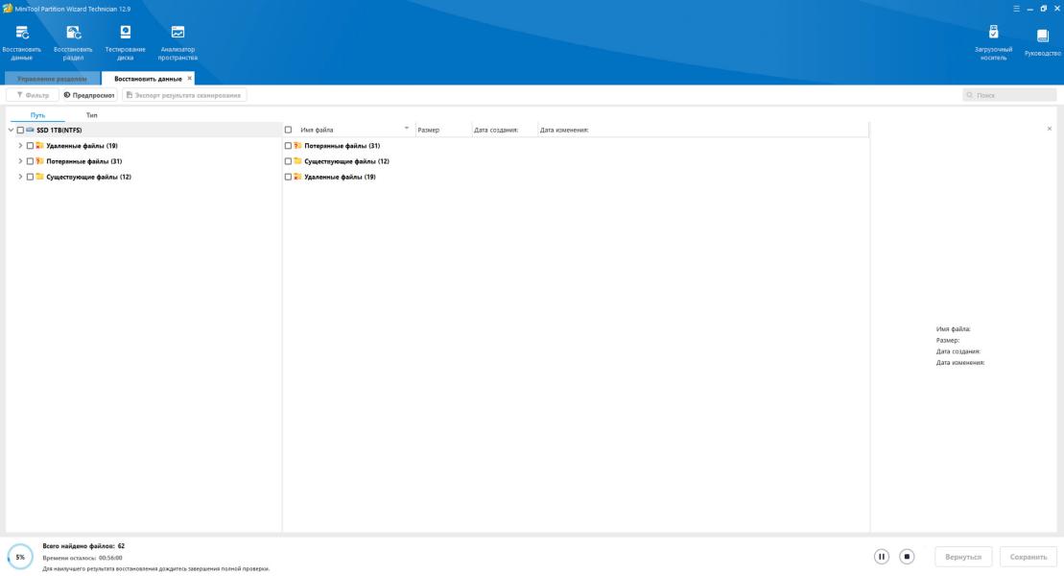Click Всего найдено файлов: 62 status text
This screenshot has width=1064, height=576.
[x=83, y=545]
